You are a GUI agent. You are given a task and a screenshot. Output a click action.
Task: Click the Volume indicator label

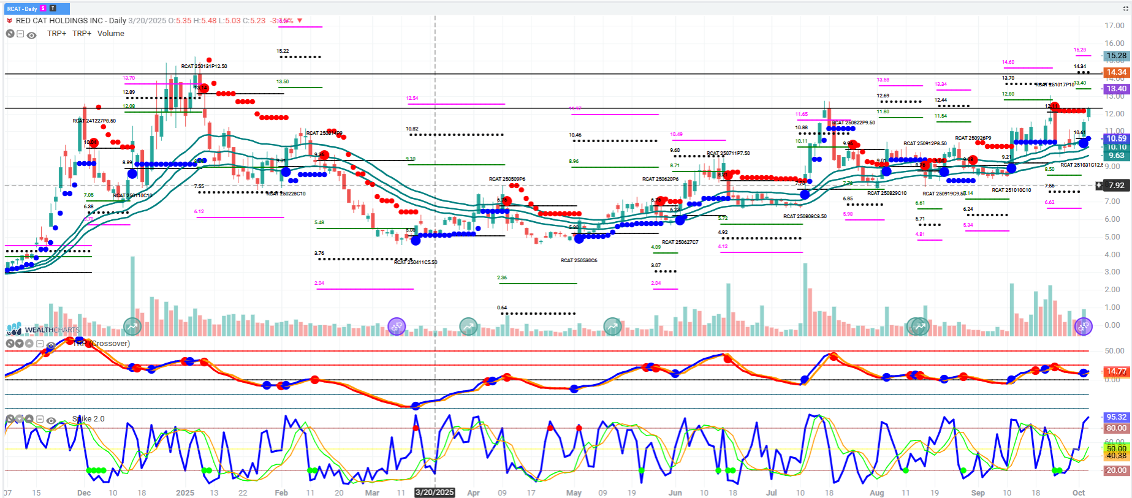(x=110, y=34)
